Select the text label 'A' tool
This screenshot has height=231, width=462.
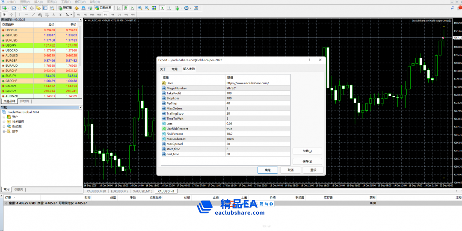pos(53,15)
